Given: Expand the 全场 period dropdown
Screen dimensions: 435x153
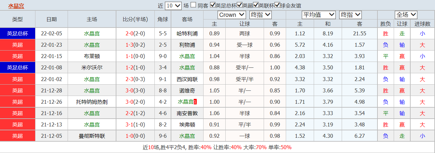Looking at the screenshot, I should point(406,15).
